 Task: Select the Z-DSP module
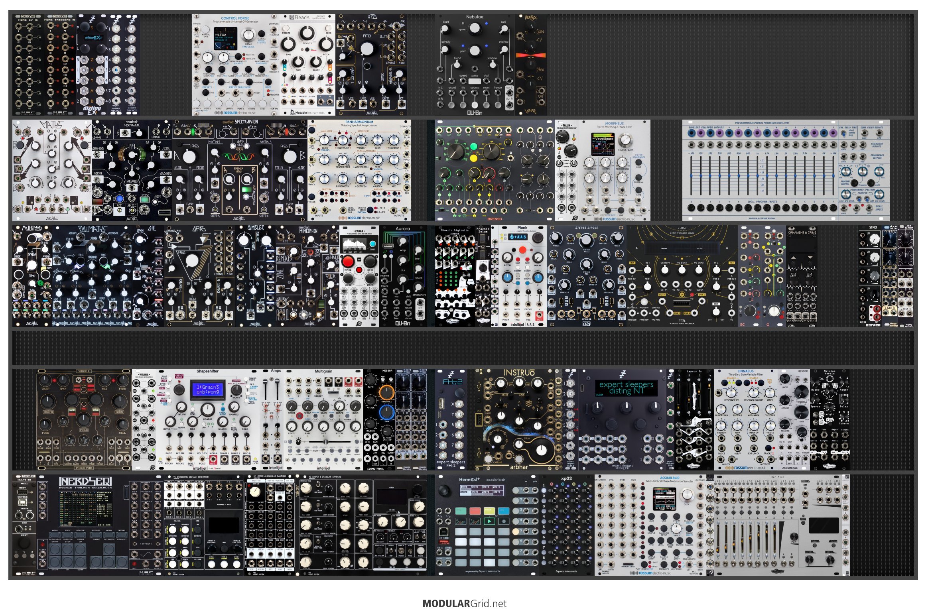682,276
